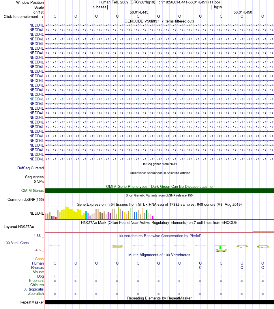Click the 56,014,445 position marker
Image resolution: width=274 pixels, height=309 pixels.
pyautogui.click(x=139, y=12)
